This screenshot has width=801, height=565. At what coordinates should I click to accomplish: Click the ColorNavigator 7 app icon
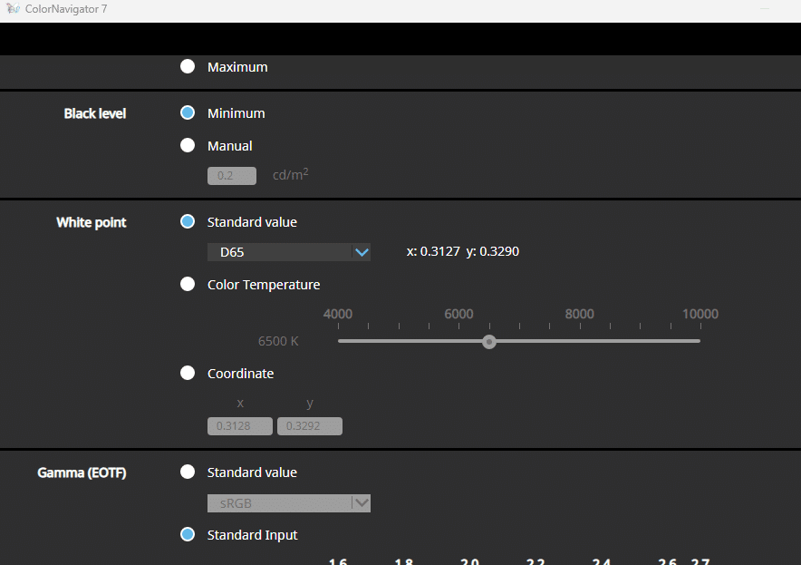pos(13,10)
